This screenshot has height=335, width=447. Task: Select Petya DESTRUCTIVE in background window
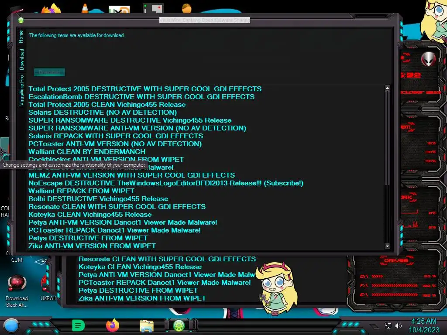click(138, 290)
